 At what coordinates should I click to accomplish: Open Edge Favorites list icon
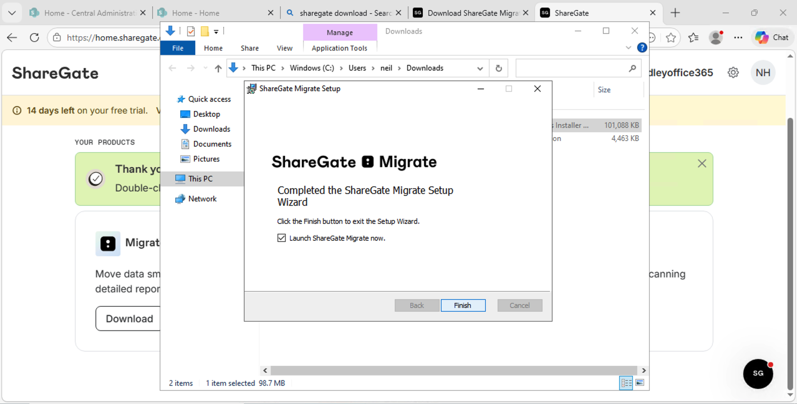point(693,37)
